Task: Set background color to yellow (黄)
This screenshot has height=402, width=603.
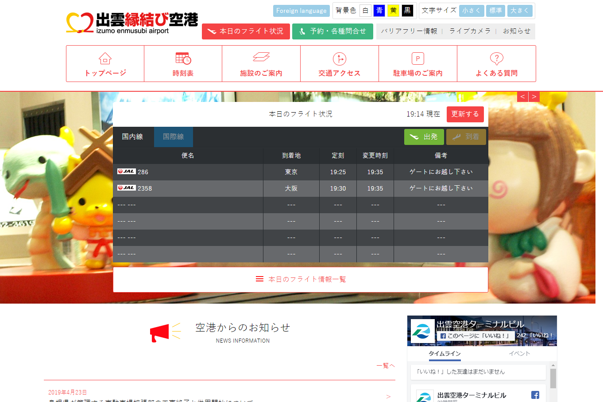Action: (393, 11)
